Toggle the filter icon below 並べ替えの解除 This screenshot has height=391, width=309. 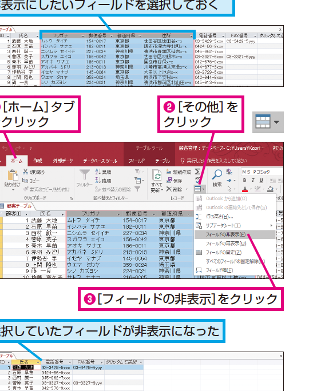(137, 189)
